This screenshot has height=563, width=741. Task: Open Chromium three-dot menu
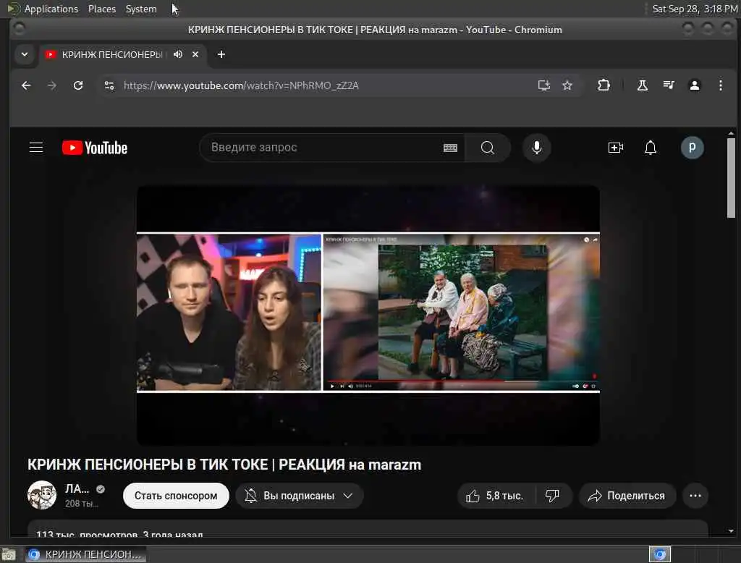720,85
